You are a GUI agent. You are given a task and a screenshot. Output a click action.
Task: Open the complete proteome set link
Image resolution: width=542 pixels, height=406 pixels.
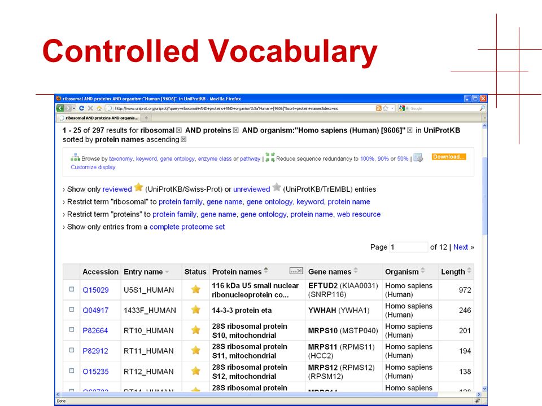(187, 227)
